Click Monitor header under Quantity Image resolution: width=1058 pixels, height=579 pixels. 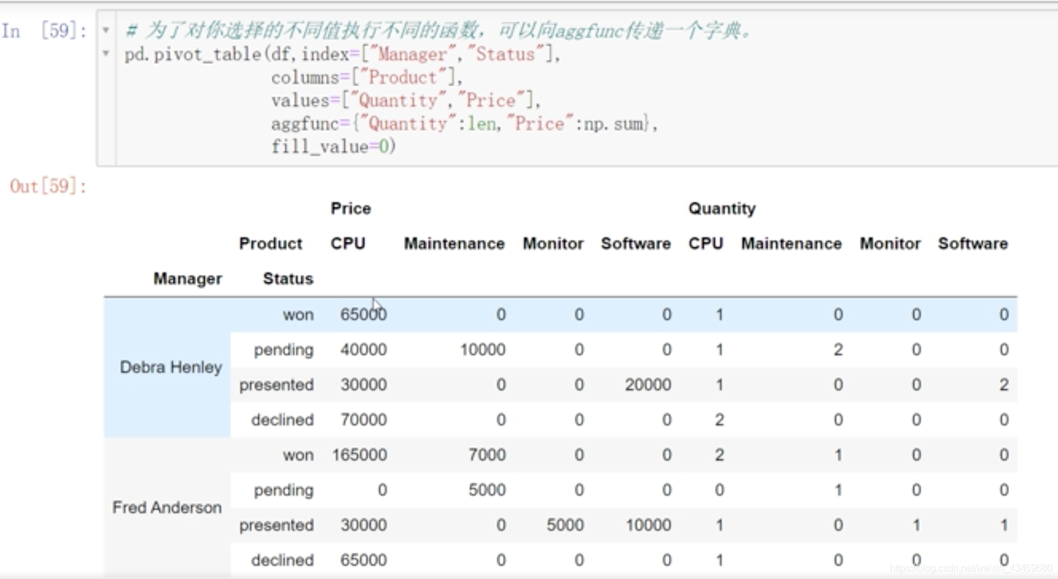pos(890,243)
